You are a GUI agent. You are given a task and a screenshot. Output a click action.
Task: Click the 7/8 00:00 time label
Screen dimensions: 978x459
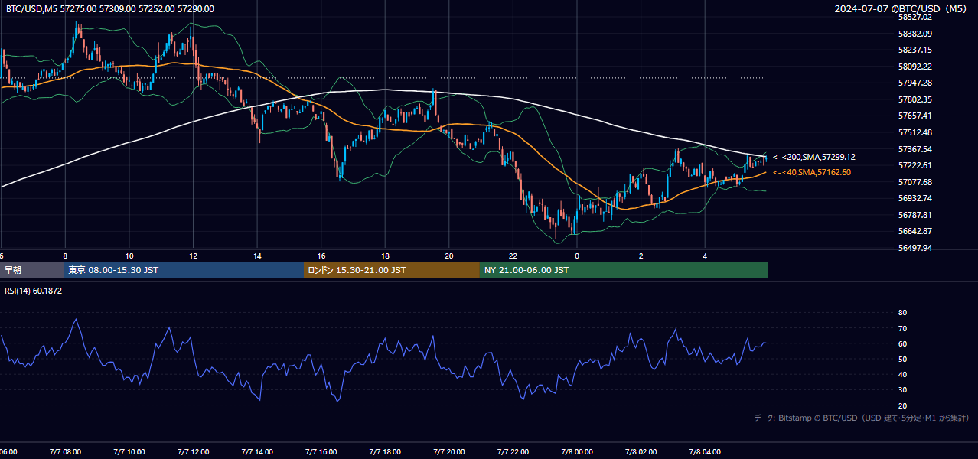click(577, 452)
